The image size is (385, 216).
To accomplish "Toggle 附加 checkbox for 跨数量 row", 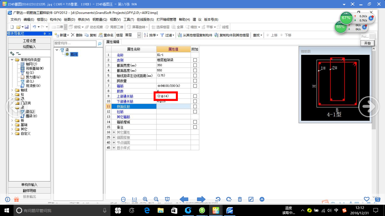I will (195, 81).
